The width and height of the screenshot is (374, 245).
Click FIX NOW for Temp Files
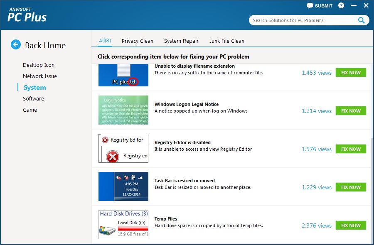(x=351, y=225)
